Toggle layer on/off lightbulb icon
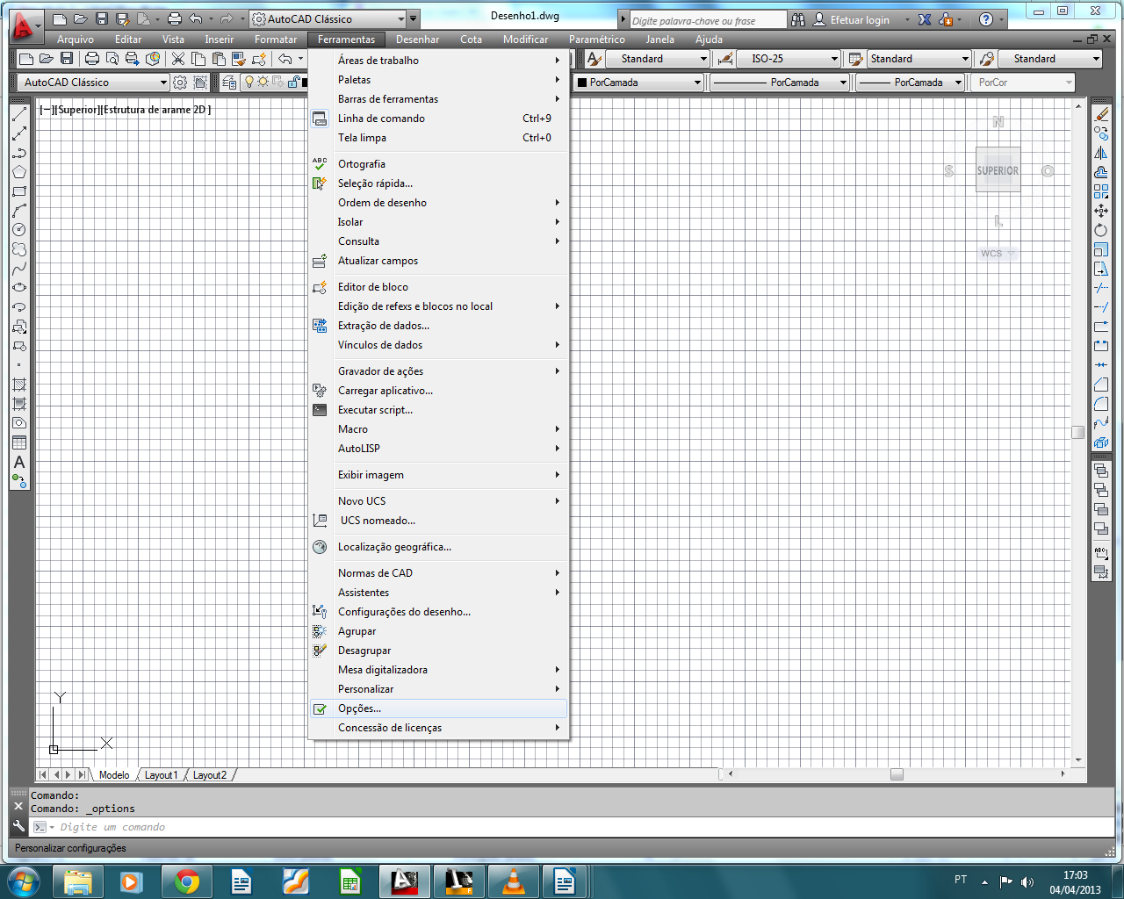The image size is (1124, 899). point(249,82)
